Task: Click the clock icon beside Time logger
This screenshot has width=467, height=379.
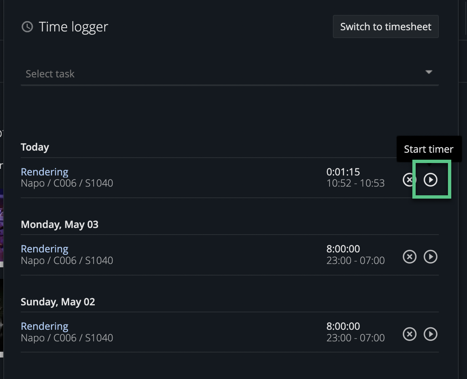Action: (x=27, y=27)
